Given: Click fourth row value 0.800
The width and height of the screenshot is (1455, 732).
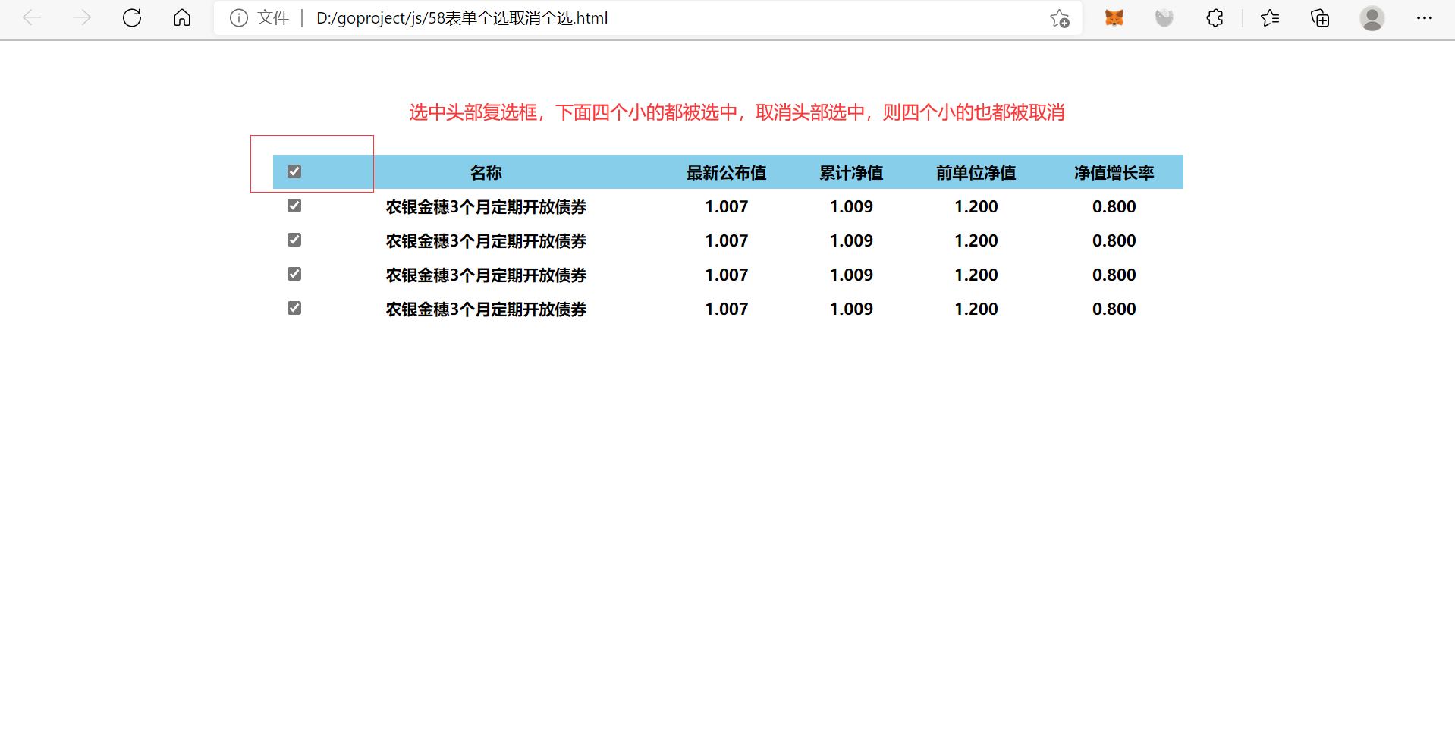Looking at the screenshot, I should [x=1114, y=309].
